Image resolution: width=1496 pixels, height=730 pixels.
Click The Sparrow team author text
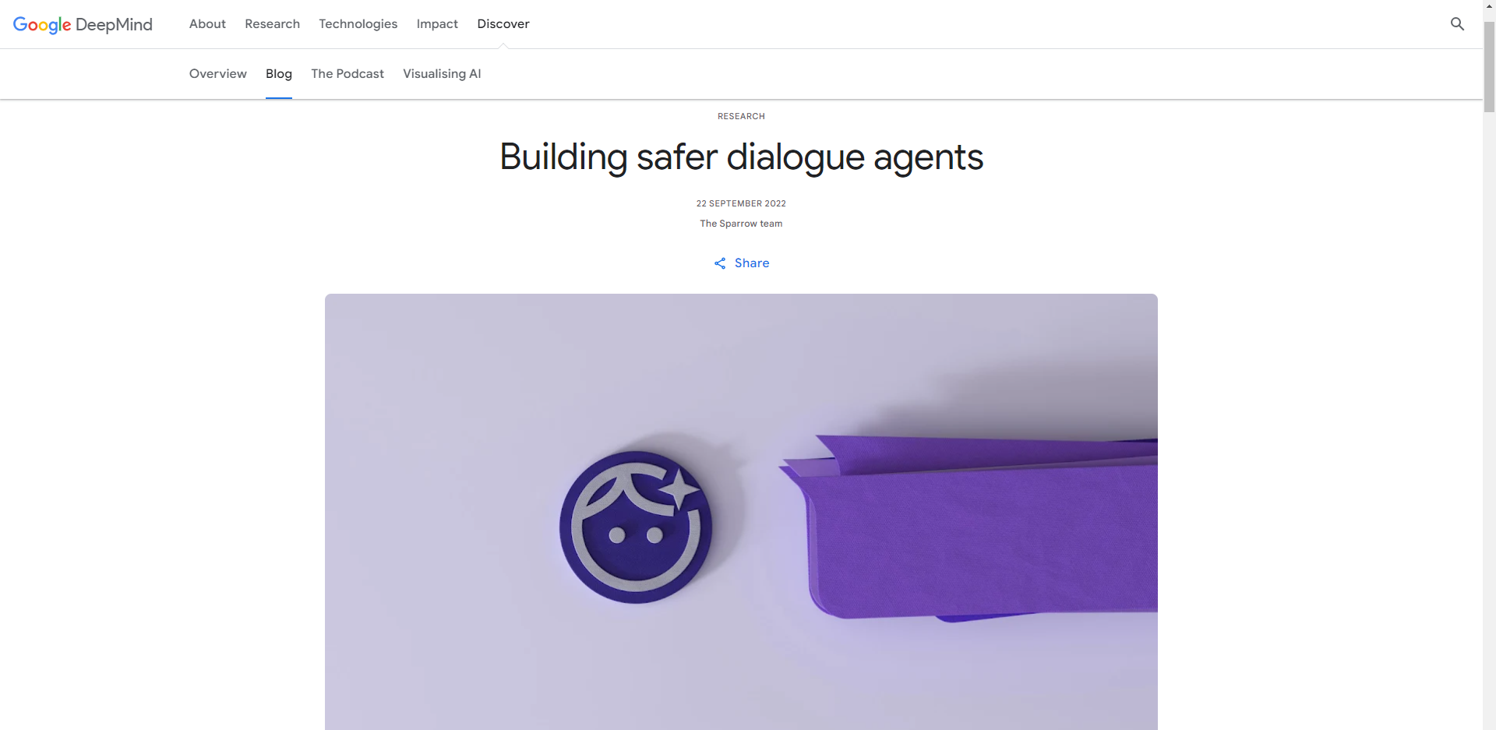point(741,224)
